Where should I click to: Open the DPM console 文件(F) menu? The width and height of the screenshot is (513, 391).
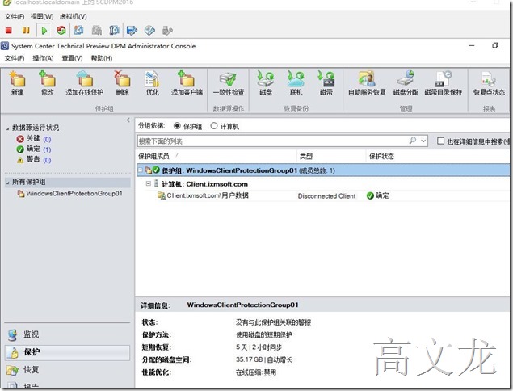click(x=15, y=58)
